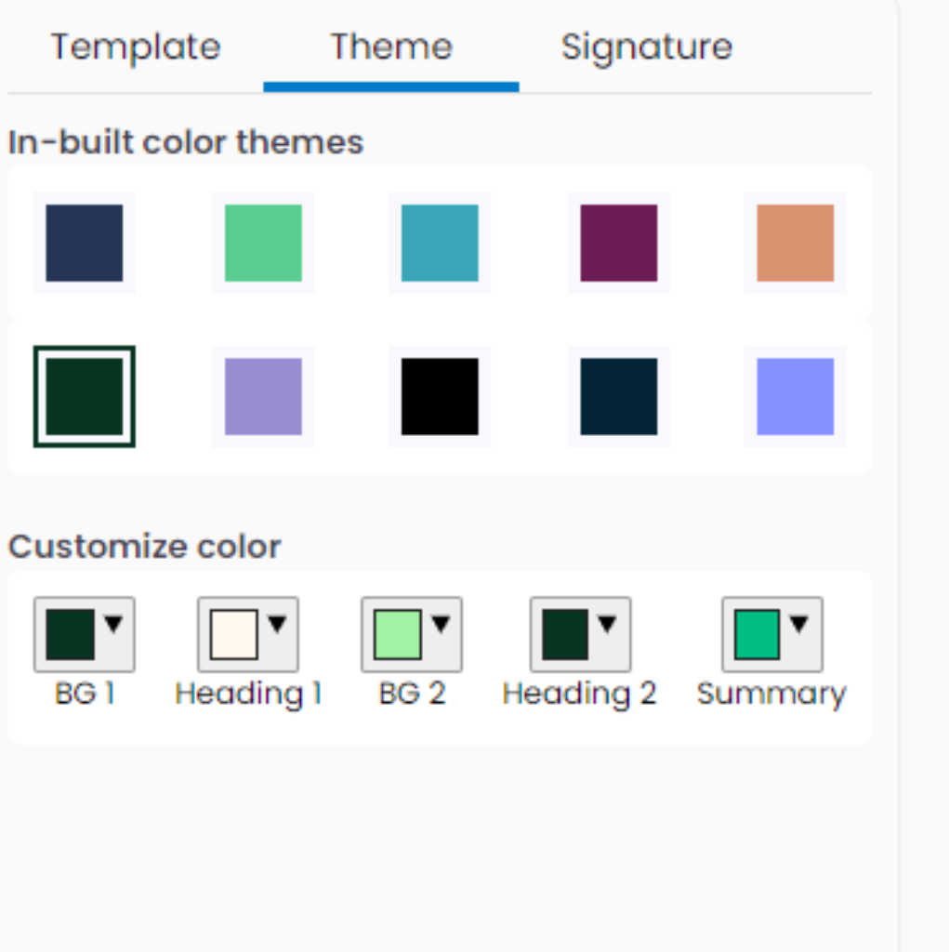This screenshot has width=949, height=952.
Task: Select the plum purple color theme
Action: pyautogui.click(x=617, y=243)
